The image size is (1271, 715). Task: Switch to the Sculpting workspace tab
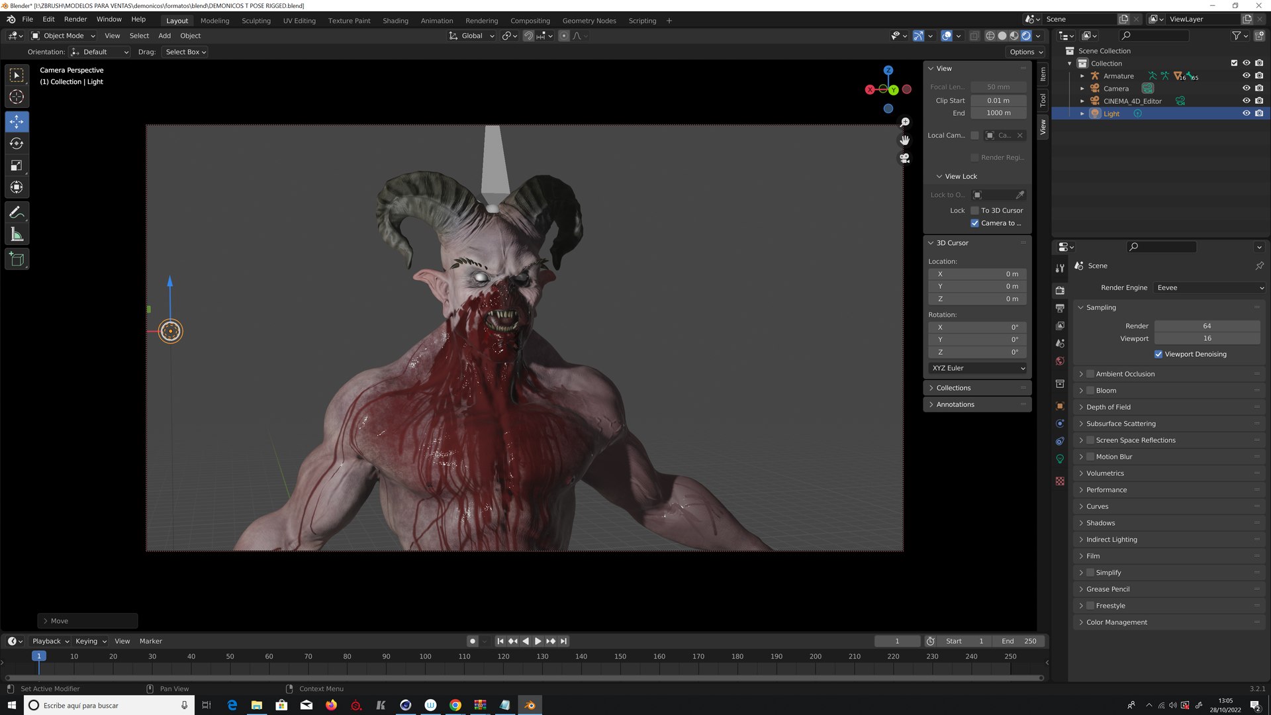click(256, 21)
